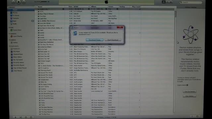Select the song The Way She Moves
Image resolution: width=212 pixels, height=119 pixels.
click(x=47, y=45)
